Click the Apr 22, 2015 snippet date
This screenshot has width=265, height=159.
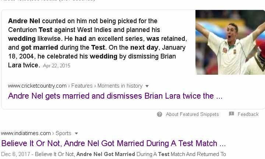click(x=56, y=66)
